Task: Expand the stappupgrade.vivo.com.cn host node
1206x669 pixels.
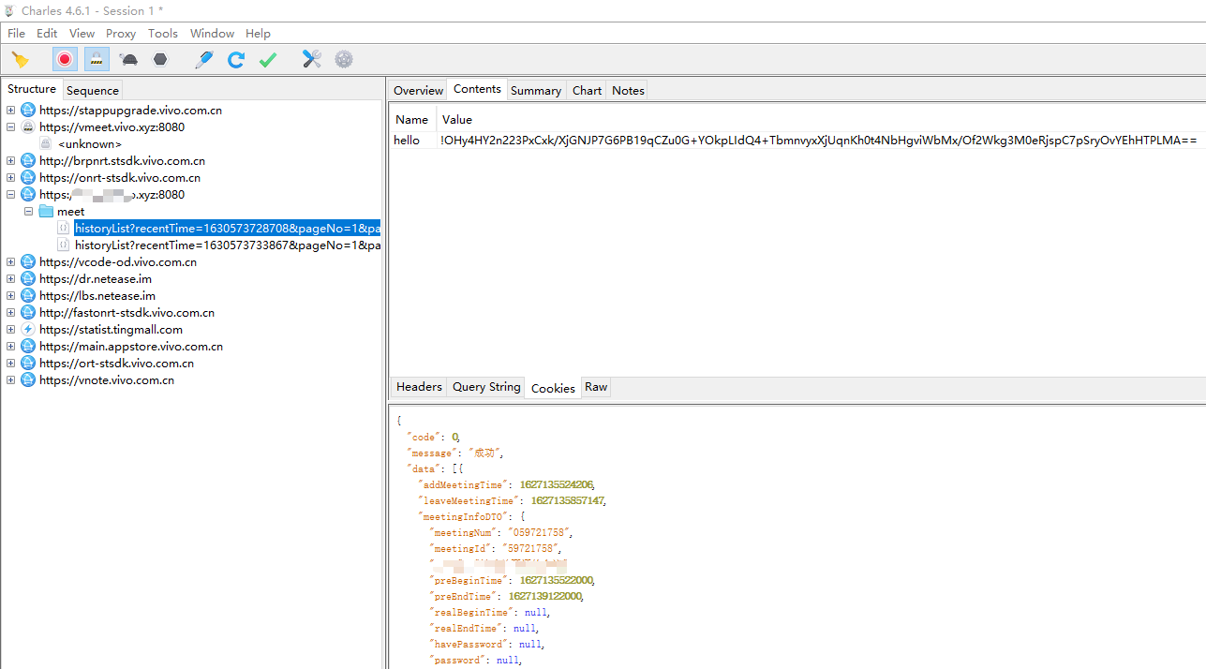Action: 10,111
